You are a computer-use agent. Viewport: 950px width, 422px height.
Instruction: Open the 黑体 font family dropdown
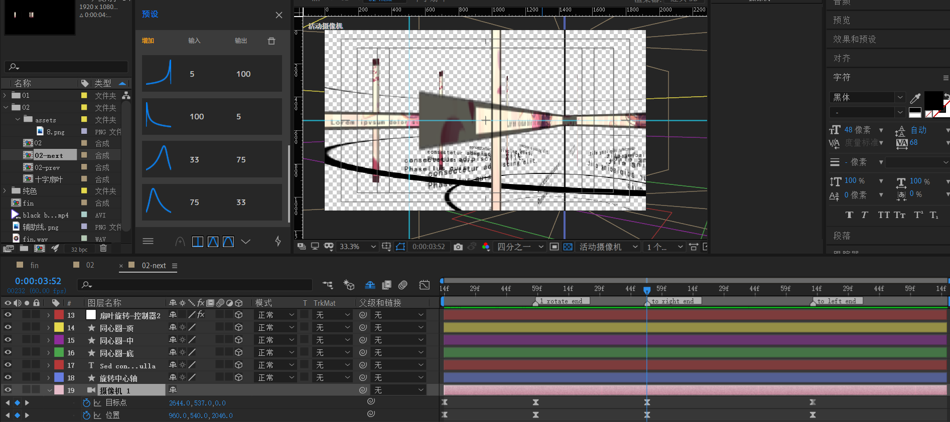point(868,97)
